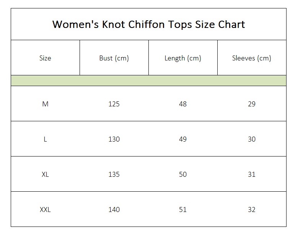Click length value 49
298x238 pixels.
183,139
